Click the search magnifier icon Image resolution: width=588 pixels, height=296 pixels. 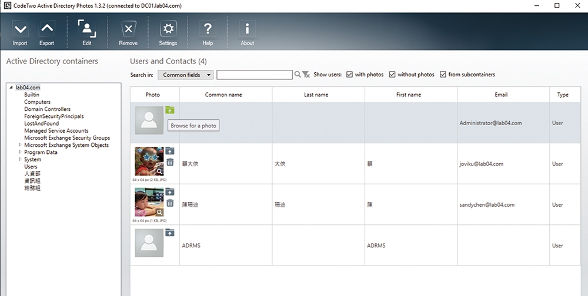(298, 74)
